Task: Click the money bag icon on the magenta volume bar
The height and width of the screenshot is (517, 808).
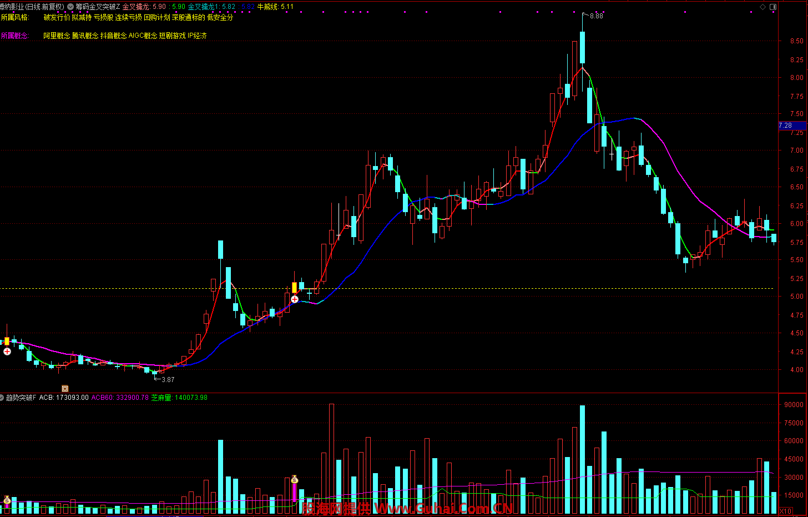Action: click(x=295, y=479)
